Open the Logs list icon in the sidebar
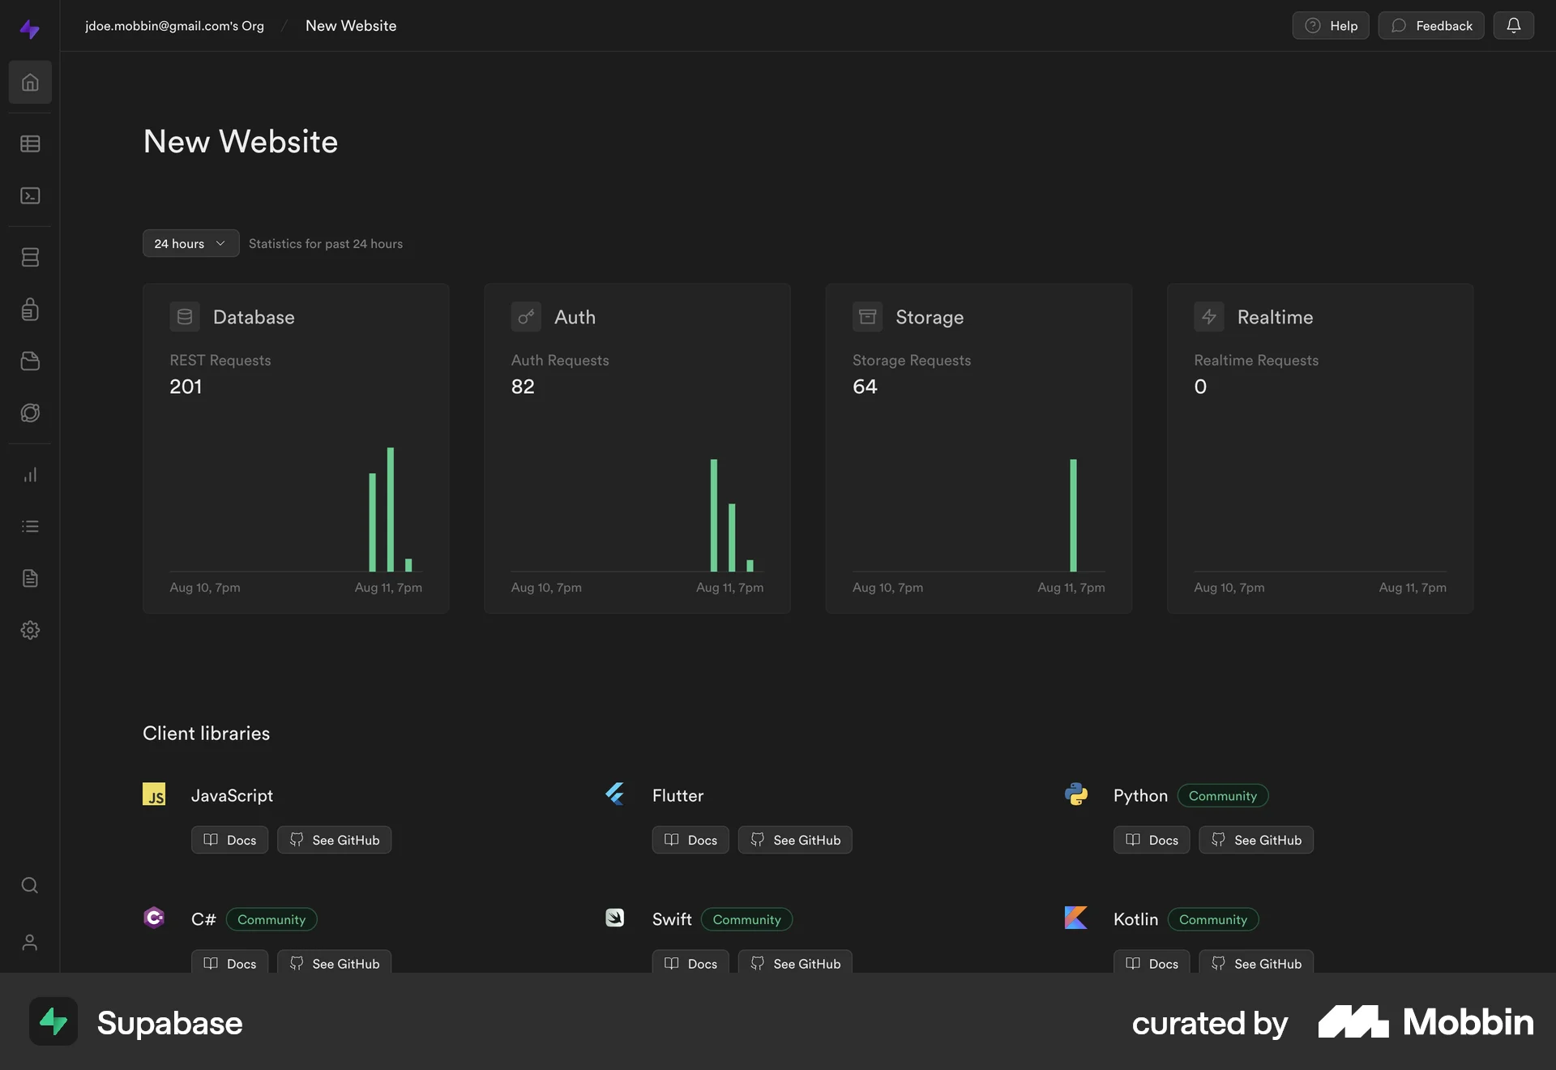Screen dimensions: 1556x1070 point(30,526)
